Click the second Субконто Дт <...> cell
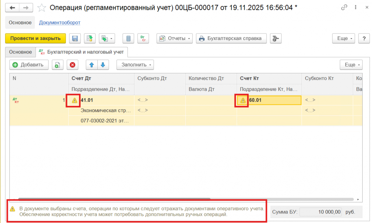The height and width of the screenshot is (223, 372). pyautogui.click(x=160, y=110)
